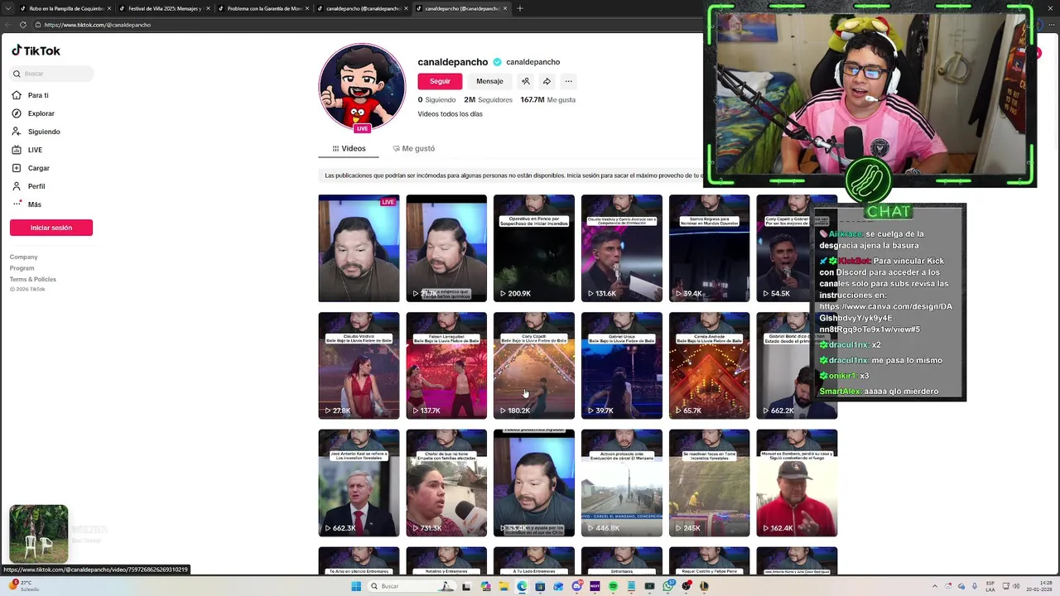Viewport: 1060px width, 596px height.
Task: Open WhatsApp from the taskbar
Action: click(668, 586)
